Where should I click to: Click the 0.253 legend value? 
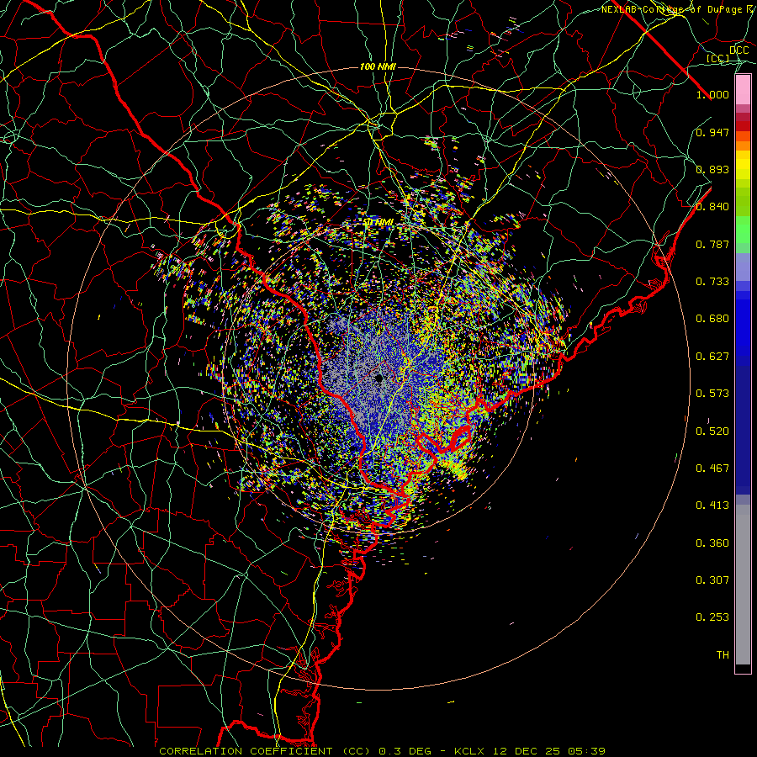[712, 617]
